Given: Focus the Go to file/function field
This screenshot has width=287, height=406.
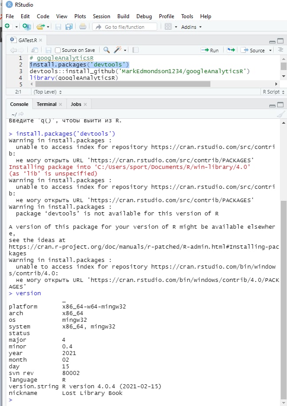Looking at the screenshot, I should tap(125, 27).
